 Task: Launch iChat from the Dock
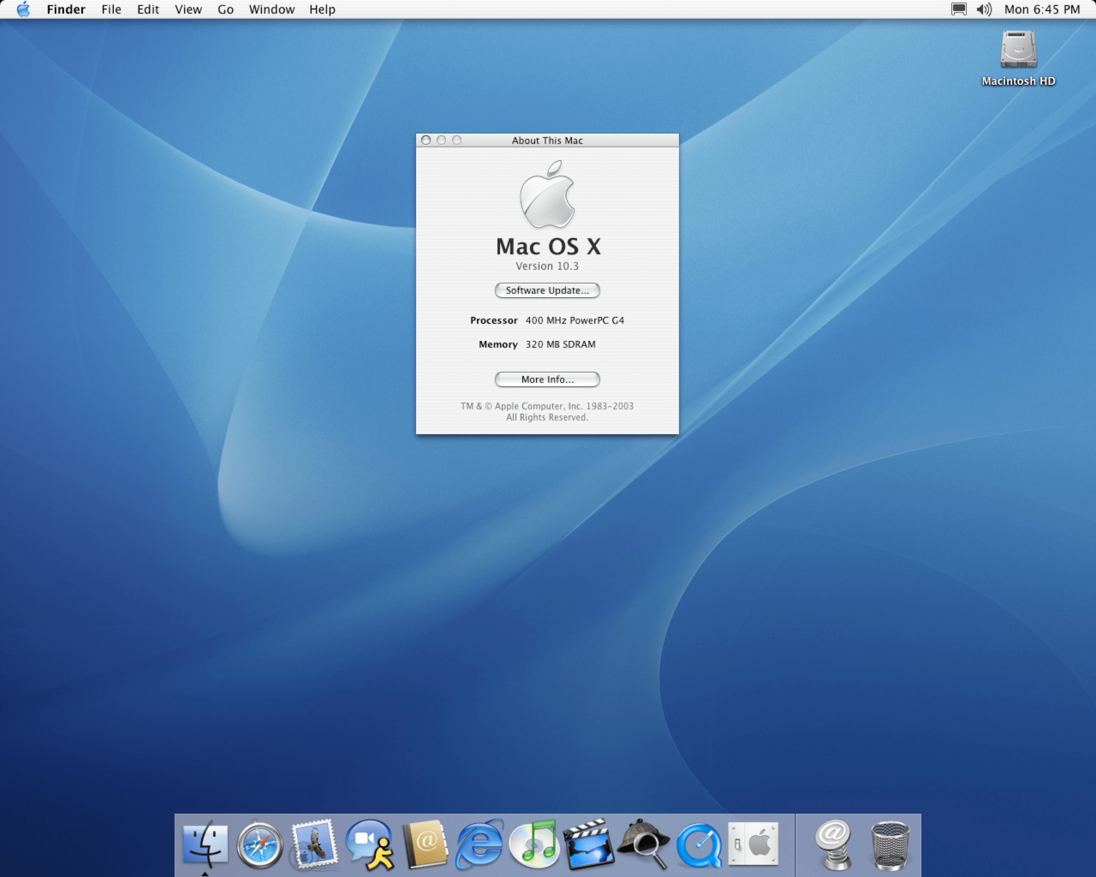(369, 845)
